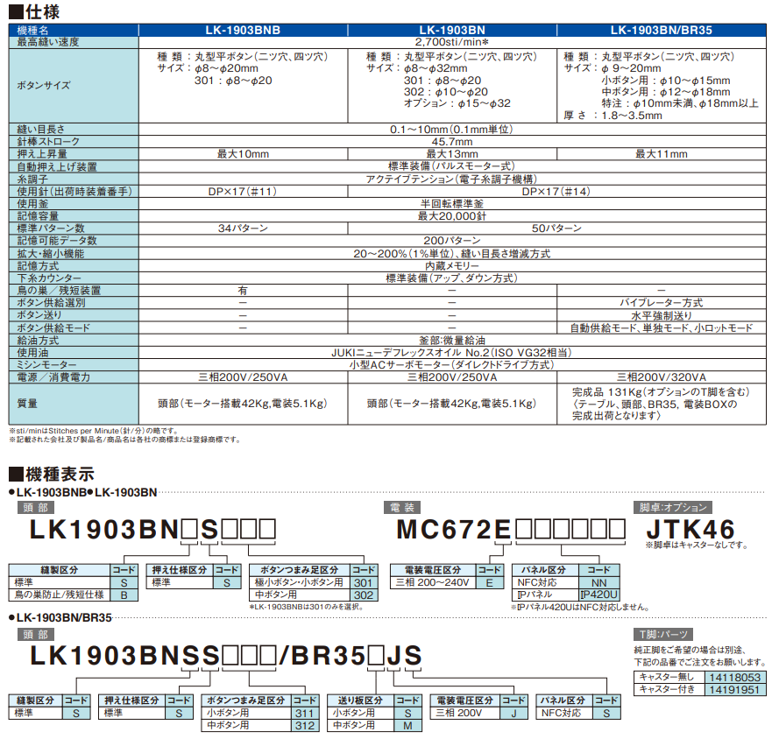Select the LK-1903BNB column header in spec table
The height and width of the screenshot is (739, 779).
click(x=242, y=30)
